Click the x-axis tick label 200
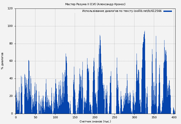Screen dimensions: 181x124 95,117
